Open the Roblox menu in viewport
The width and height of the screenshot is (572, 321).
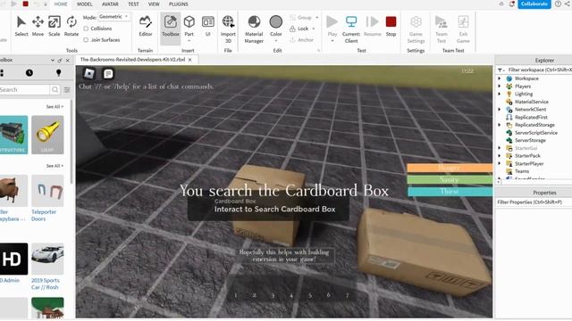pyautogui.click(x=89, y=74)
